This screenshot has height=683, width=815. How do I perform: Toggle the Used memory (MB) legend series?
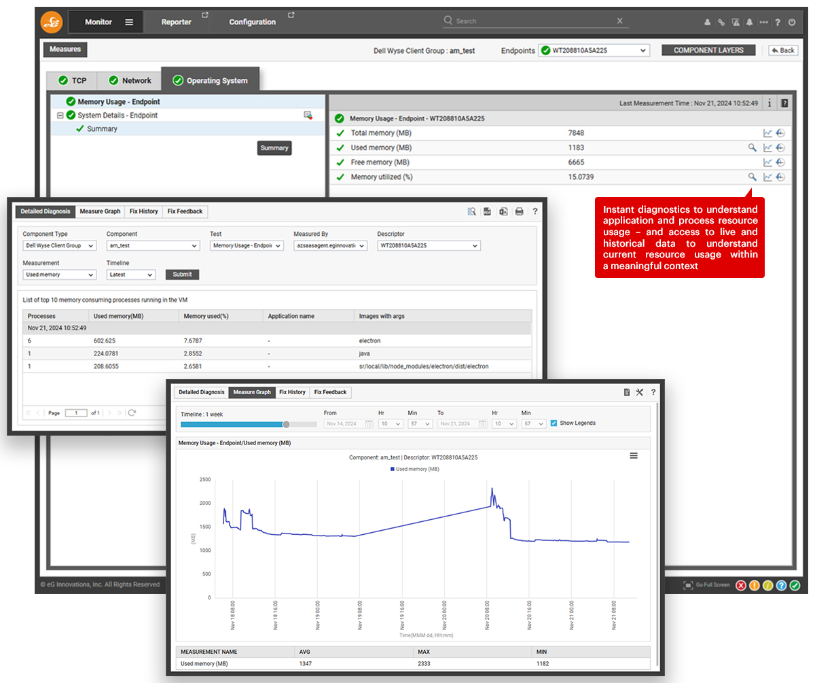click(x=414, y=469)
